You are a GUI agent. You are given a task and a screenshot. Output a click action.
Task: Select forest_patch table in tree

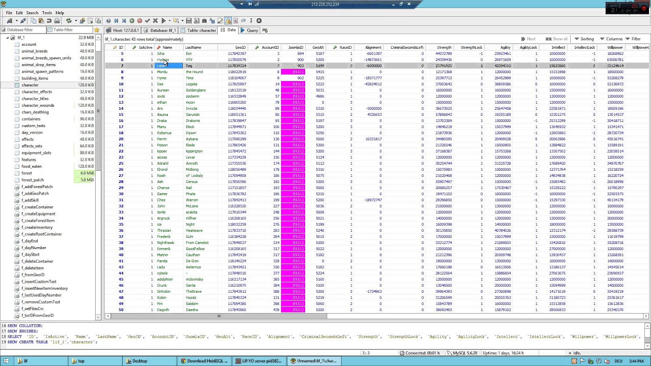coord(33,180)
